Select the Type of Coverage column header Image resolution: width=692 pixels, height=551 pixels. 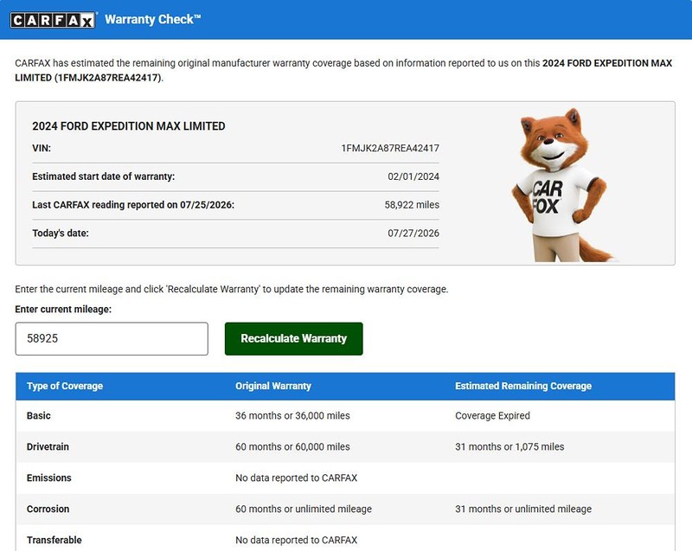(65, 386)
